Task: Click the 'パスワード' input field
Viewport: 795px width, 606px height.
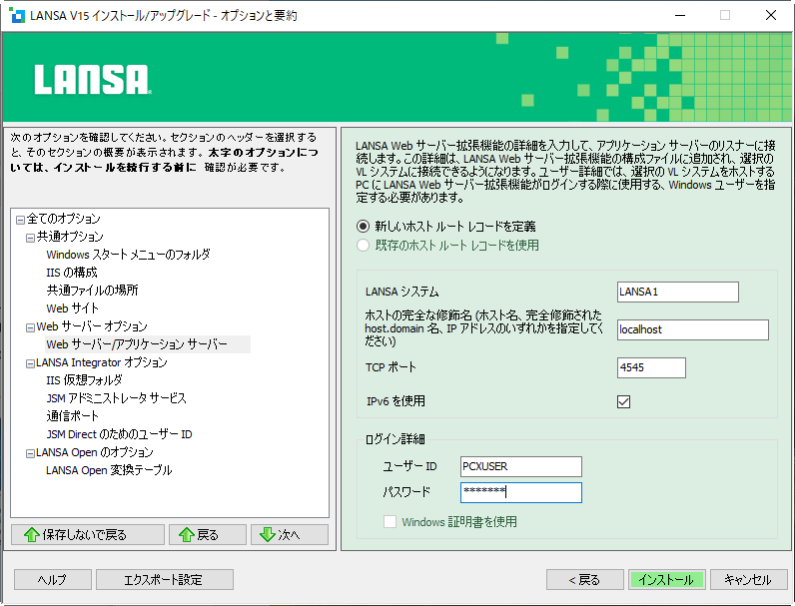Action: pos(521,492)
